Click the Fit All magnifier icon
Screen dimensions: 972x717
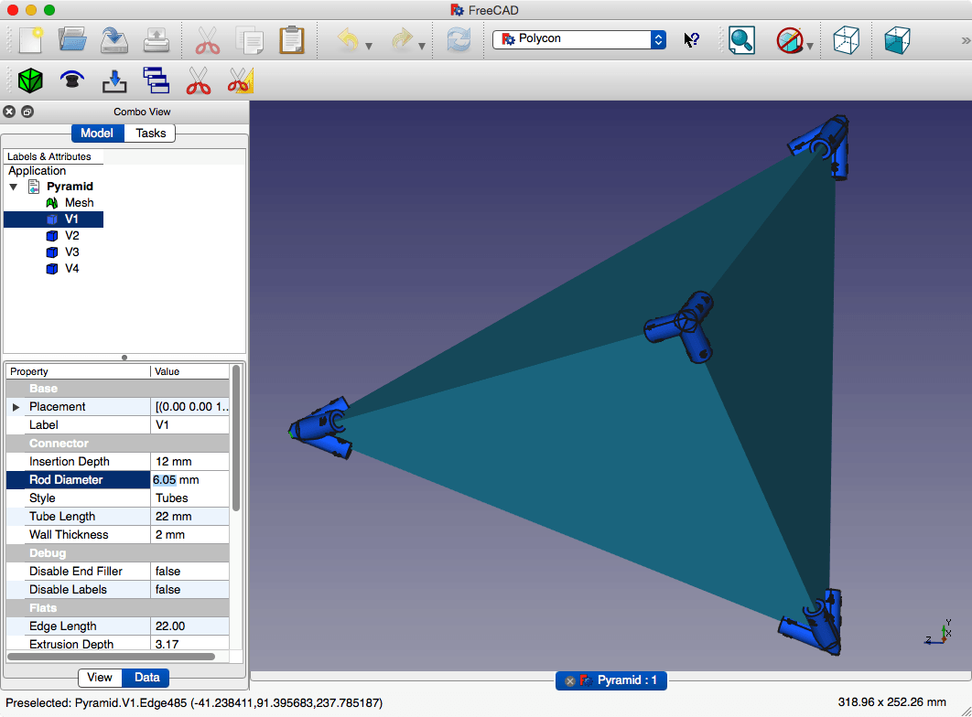(x=741, y=40)
